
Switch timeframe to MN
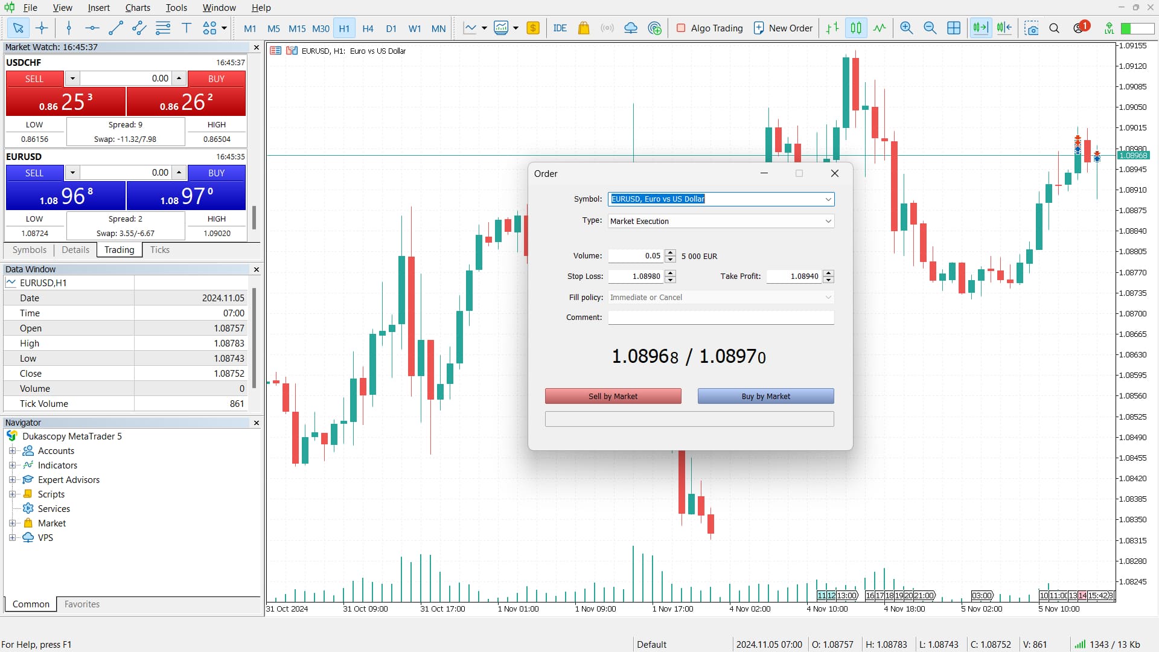[439, 28]
